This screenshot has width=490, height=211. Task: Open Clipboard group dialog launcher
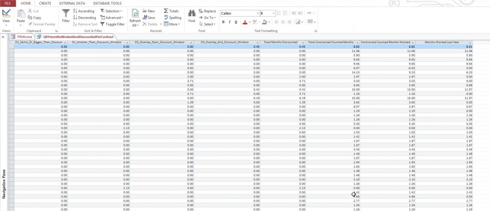coord(56,31)
